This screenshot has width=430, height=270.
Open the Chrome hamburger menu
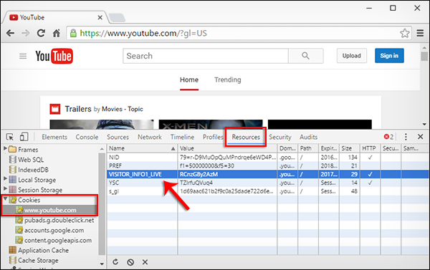pyautogui.click(x=420, y=33)
